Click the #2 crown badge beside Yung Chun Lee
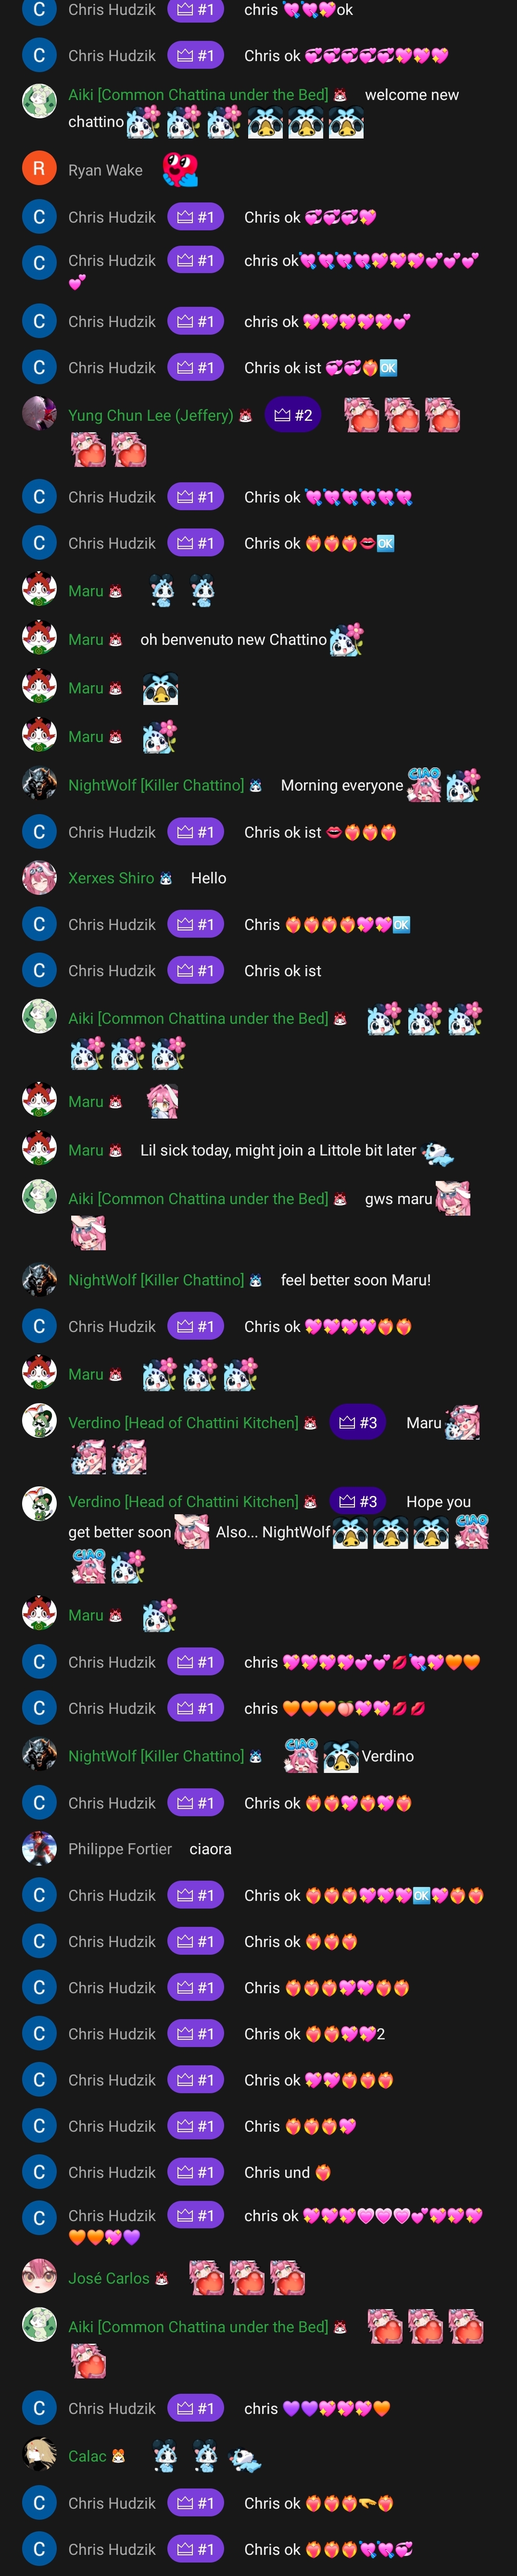This screenshot has height=2576, width=517. coord(293,415)
